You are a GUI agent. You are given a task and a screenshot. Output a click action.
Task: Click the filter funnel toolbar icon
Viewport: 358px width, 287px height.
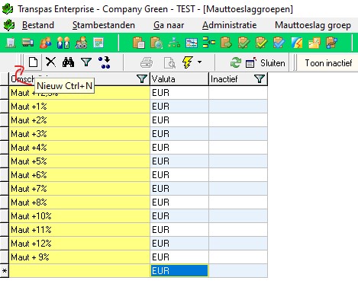pos(86,62)
